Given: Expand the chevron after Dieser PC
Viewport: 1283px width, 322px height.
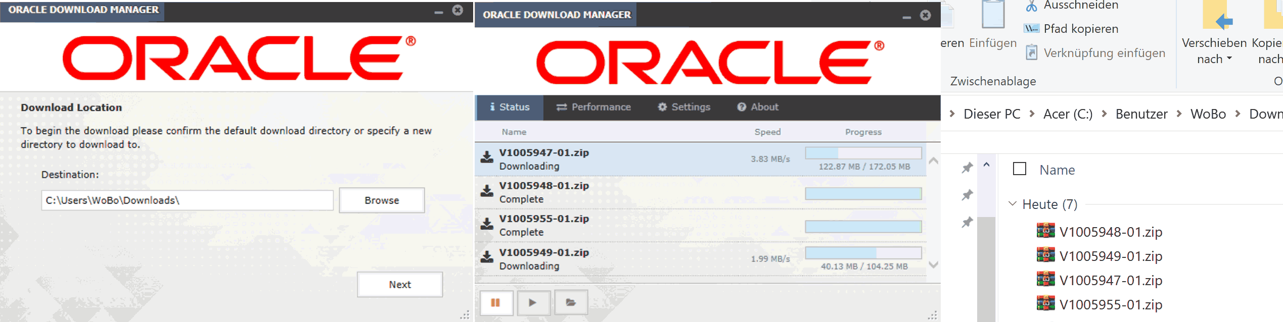Looking at the screenshot, I should click(1032, 114).
